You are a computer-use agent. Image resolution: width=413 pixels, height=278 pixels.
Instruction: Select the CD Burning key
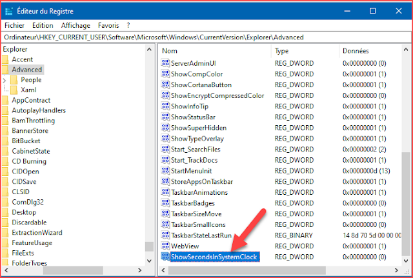click(x=29, y=161)
